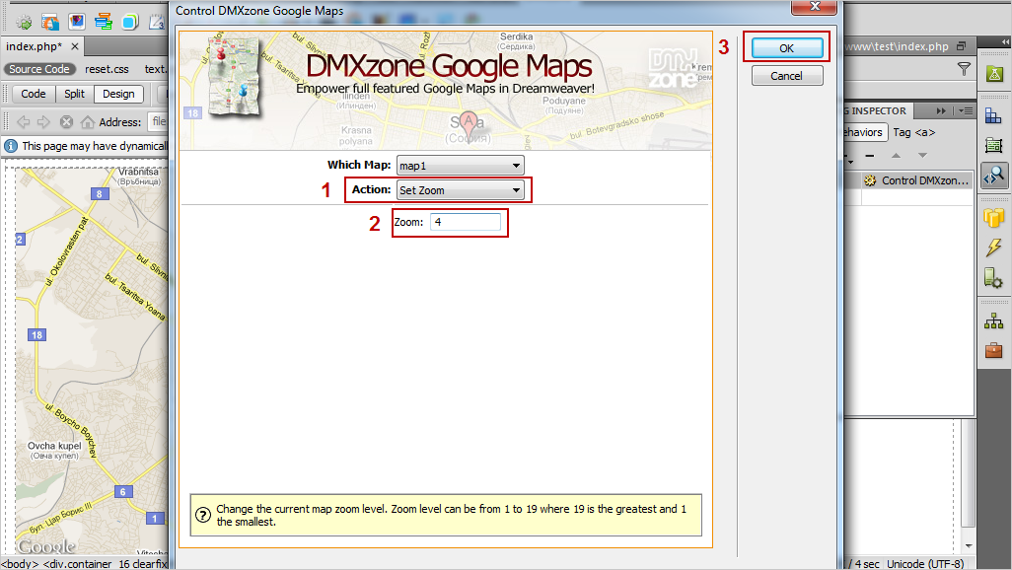Open the yellow files stack panel icon
Viewport: 1012px width, 570px height.
click(x=994, y=218)
